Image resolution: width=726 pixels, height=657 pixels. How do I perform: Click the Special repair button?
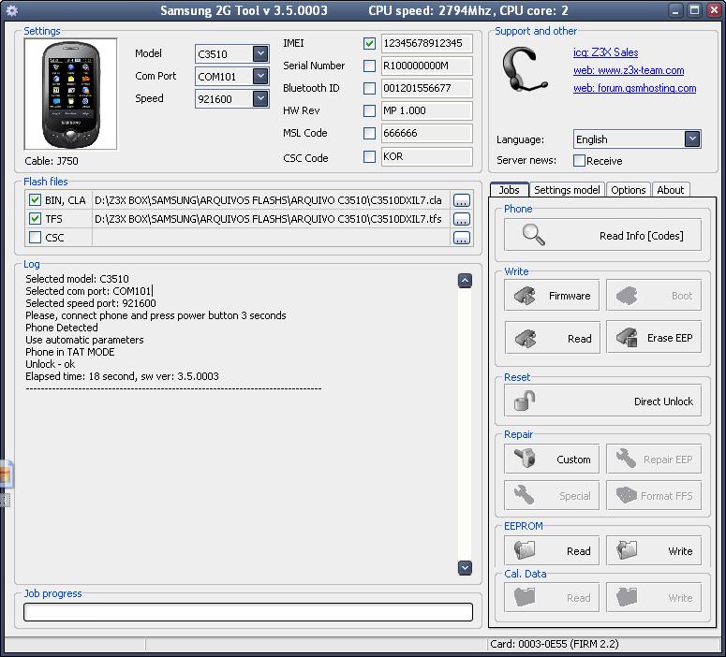(552, 495)
